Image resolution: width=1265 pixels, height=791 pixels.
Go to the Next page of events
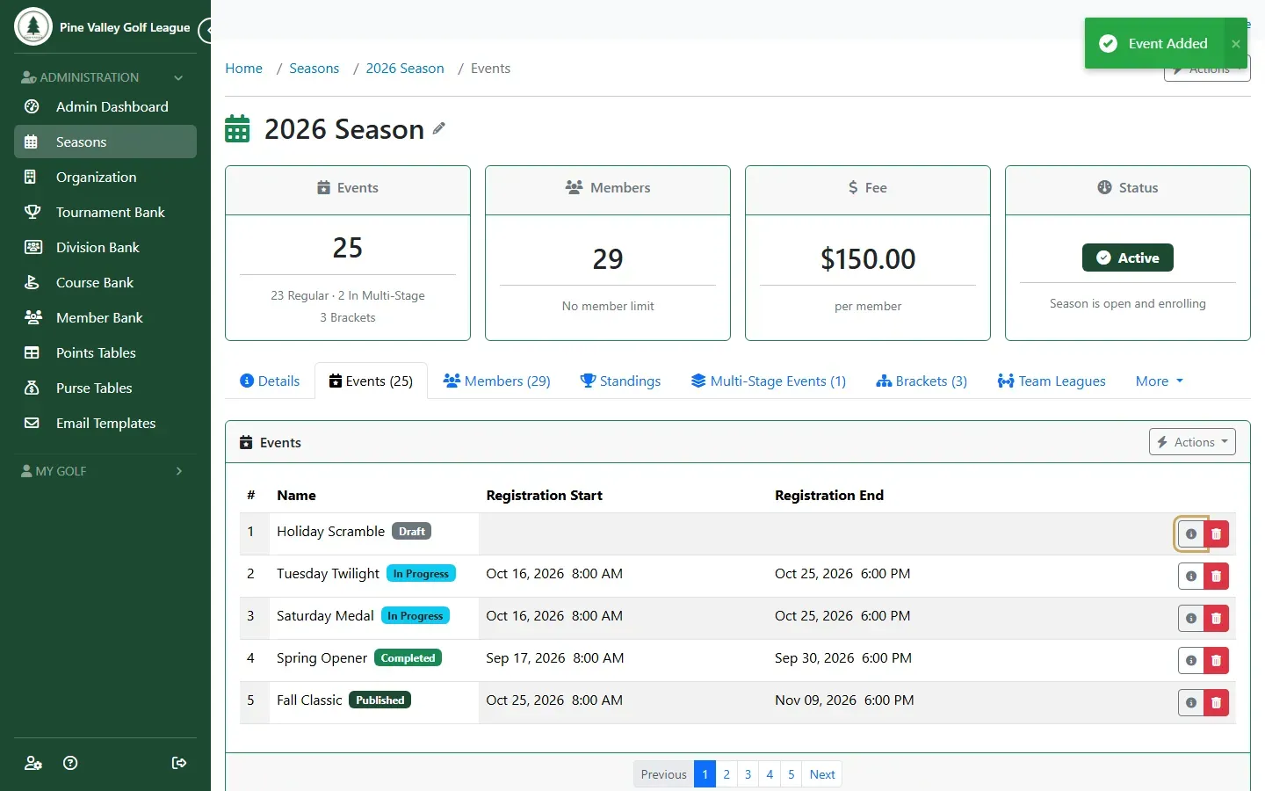click(x=822, y=774)
